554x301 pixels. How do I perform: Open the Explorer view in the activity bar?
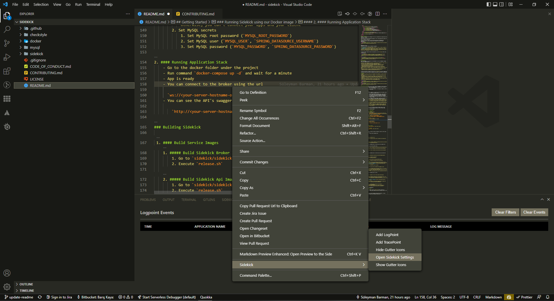tap(7, 16)
